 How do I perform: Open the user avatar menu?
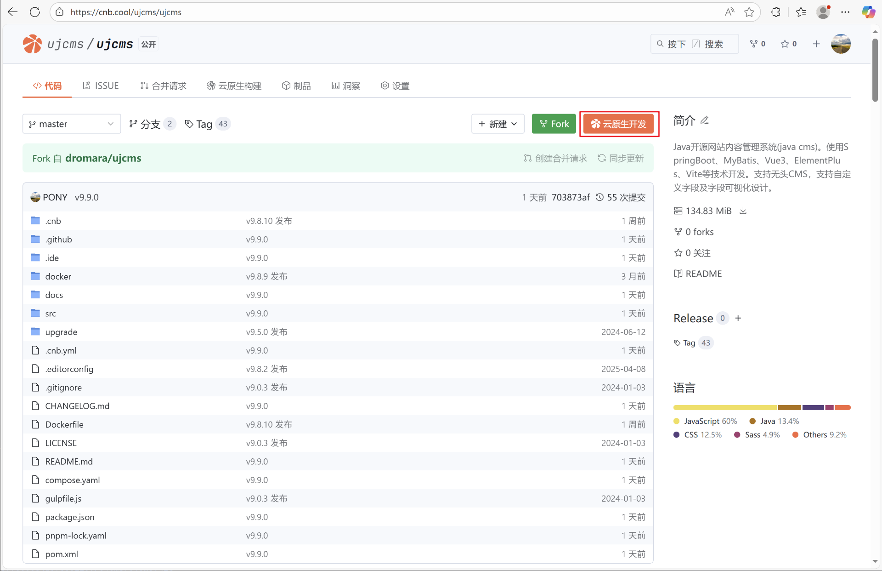coord(841,44)
